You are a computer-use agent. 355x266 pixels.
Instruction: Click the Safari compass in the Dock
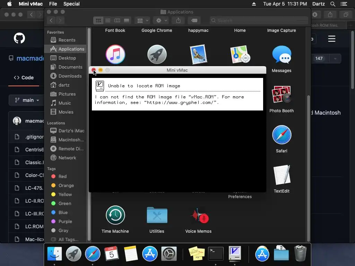pos(93,254)
